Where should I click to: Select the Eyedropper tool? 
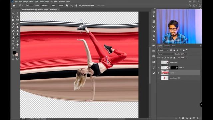[13, 24]
